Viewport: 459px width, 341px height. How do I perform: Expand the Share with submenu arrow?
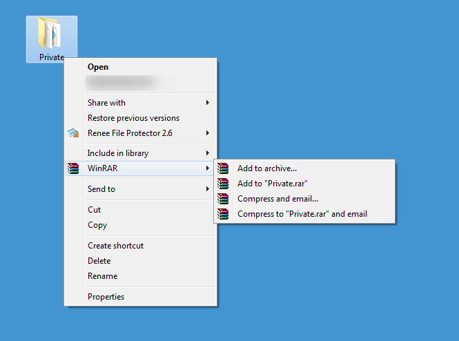pyautogui.click(x=208, y=103)
